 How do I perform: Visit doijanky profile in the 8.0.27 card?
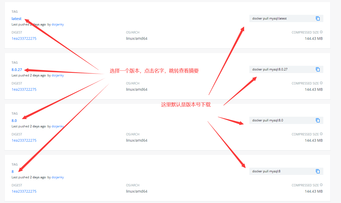tap(57, 75)
